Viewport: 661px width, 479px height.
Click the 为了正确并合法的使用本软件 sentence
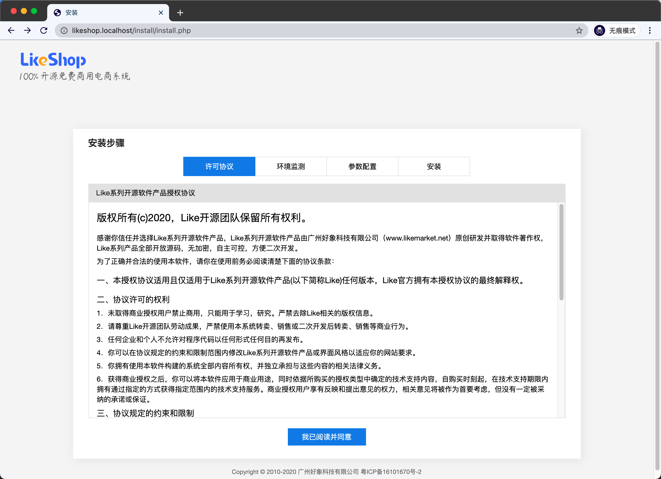tap(216, 261)
